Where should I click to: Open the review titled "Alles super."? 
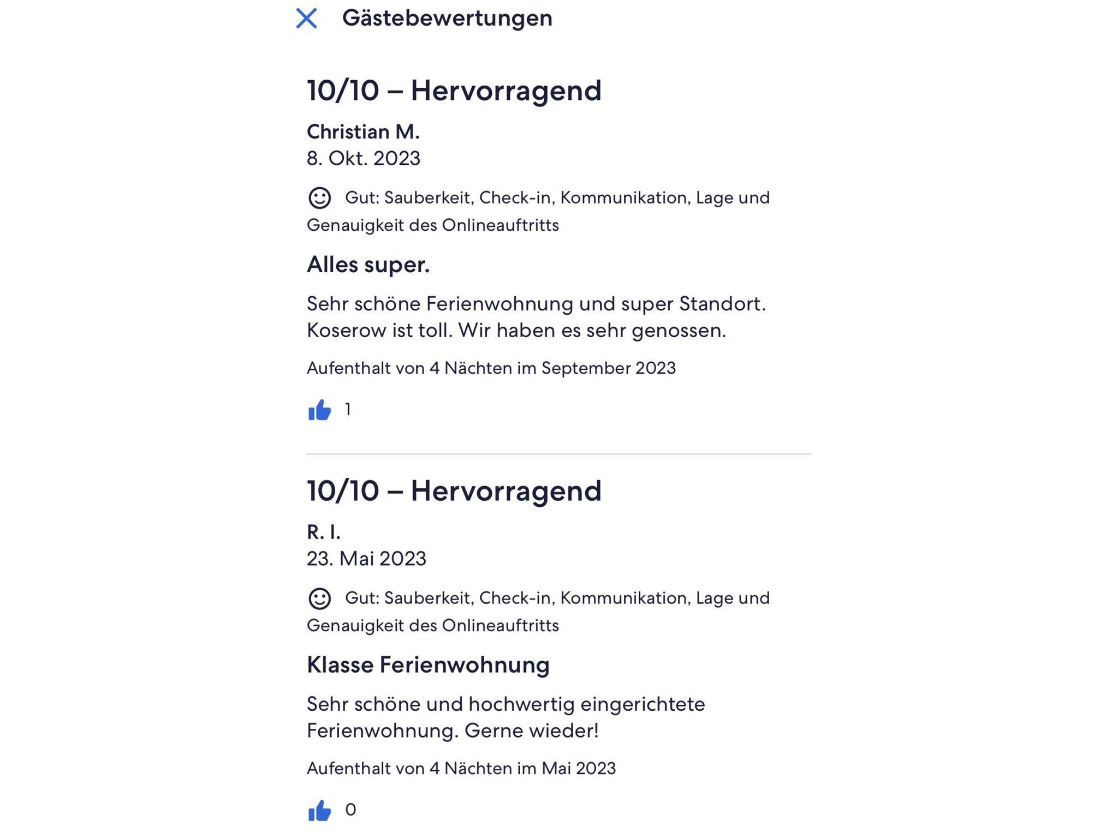[368, 265]
